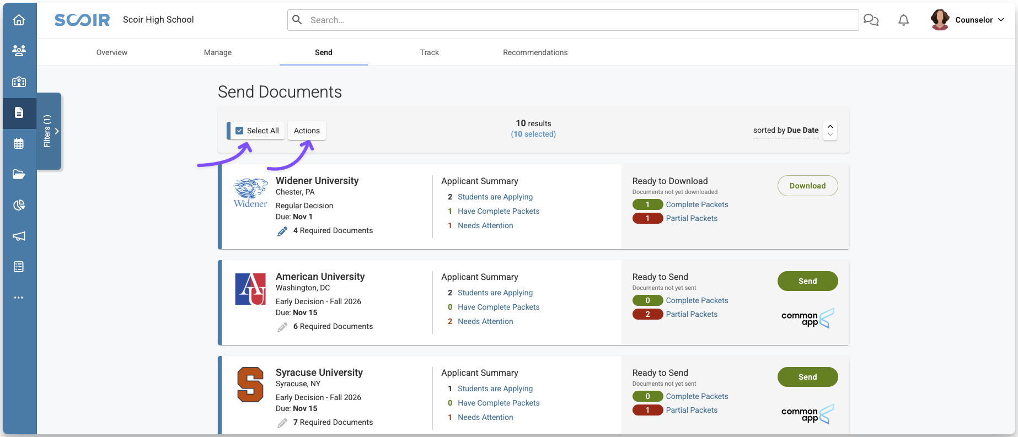Open American University Needs Attention link
Screen dimensions: 1018x437
(485, 321)
